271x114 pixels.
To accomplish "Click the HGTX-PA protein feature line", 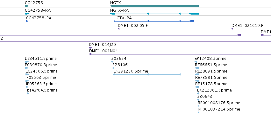I will tap(154, 21).
